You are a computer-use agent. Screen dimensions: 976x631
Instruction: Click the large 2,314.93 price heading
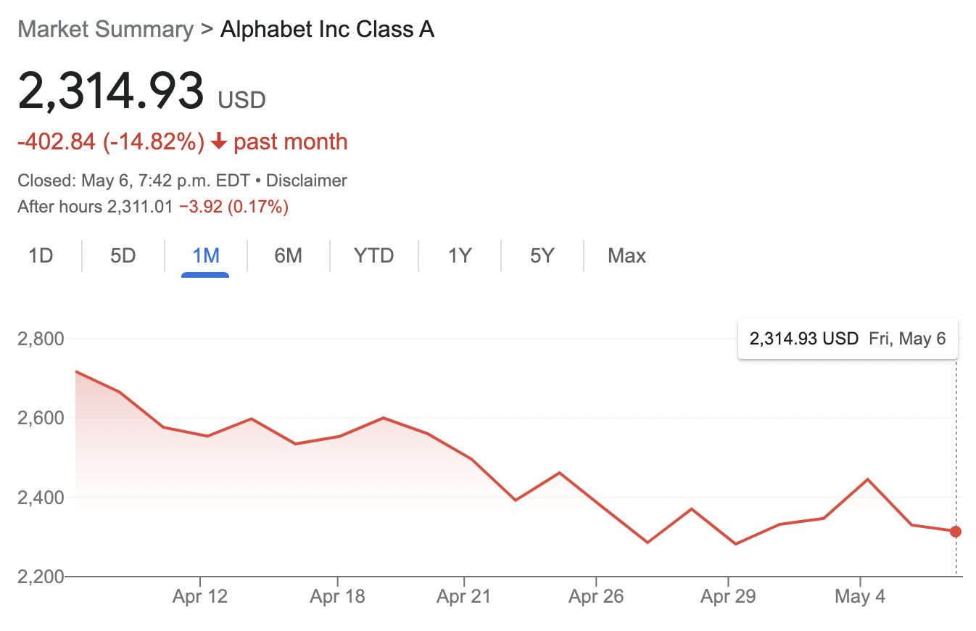pos(111,92)
